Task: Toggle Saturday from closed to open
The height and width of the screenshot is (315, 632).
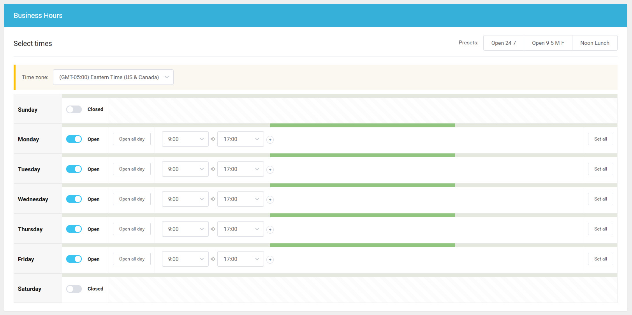Action: (74, 289)
